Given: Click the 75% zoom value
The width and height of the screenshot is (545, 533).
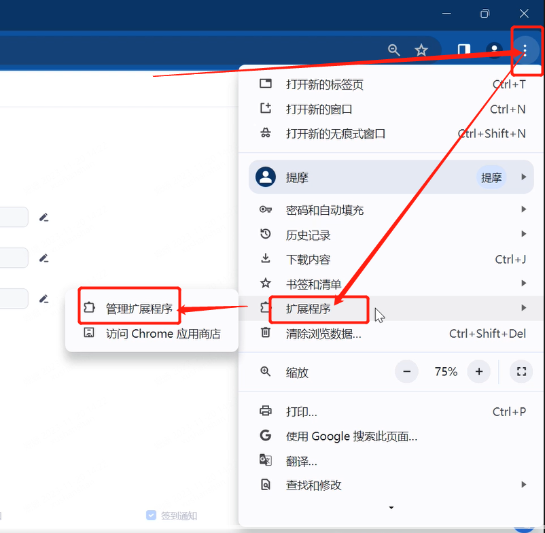Looking at the screenshot, I should point(446,372).
